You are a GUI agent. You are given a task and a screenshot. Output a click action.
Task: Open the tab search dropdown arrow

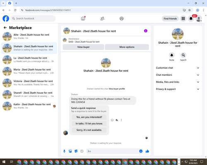3,3
